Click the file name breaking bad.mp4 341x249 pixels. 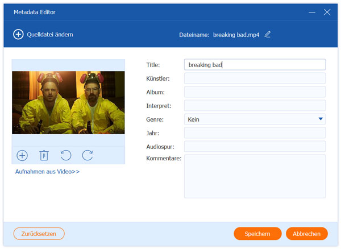click(x=236, y=35)
